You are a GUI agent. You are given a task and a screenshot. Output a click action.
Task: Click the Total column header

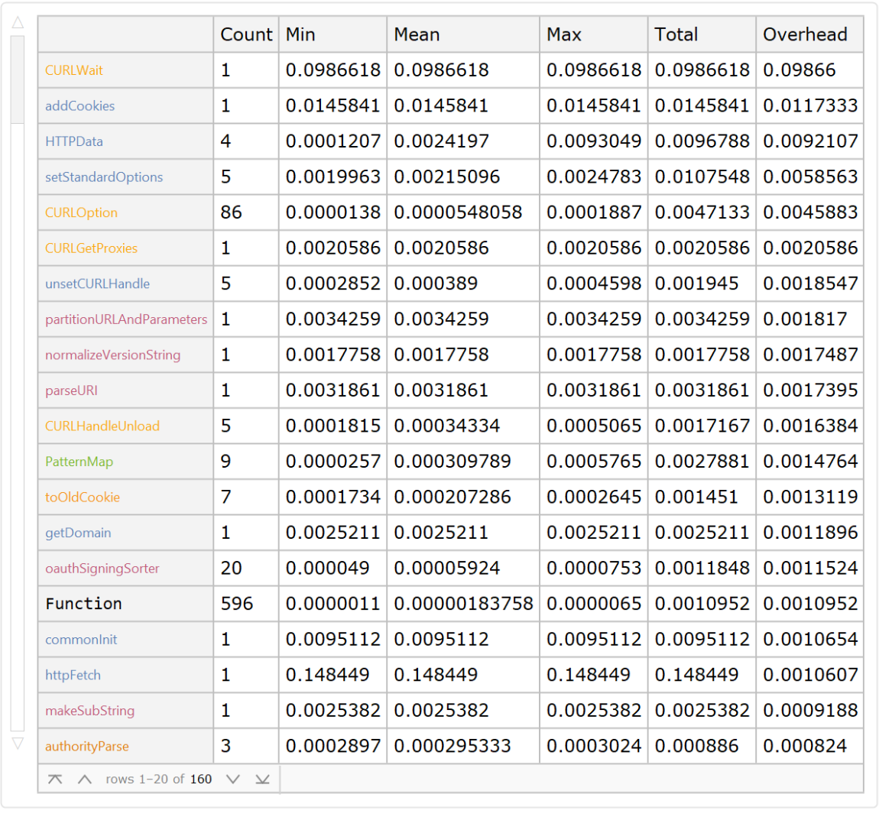[x=676, y=34]
